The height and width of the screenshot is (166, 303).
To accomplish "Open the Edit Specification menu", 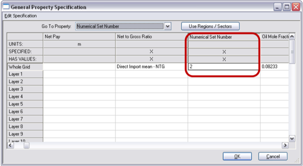I will coord(20,16).
